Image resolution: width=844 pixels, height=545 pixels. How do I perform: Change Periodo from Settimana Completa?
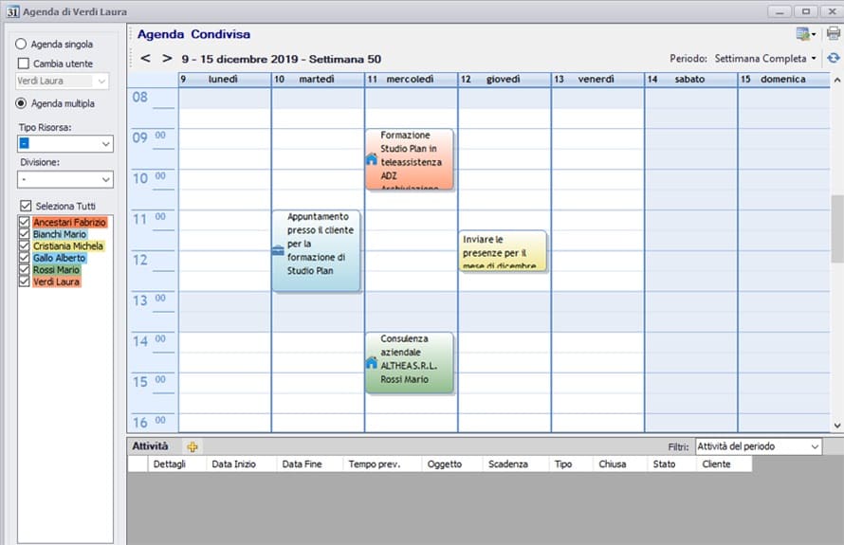[x=765, y=59]
